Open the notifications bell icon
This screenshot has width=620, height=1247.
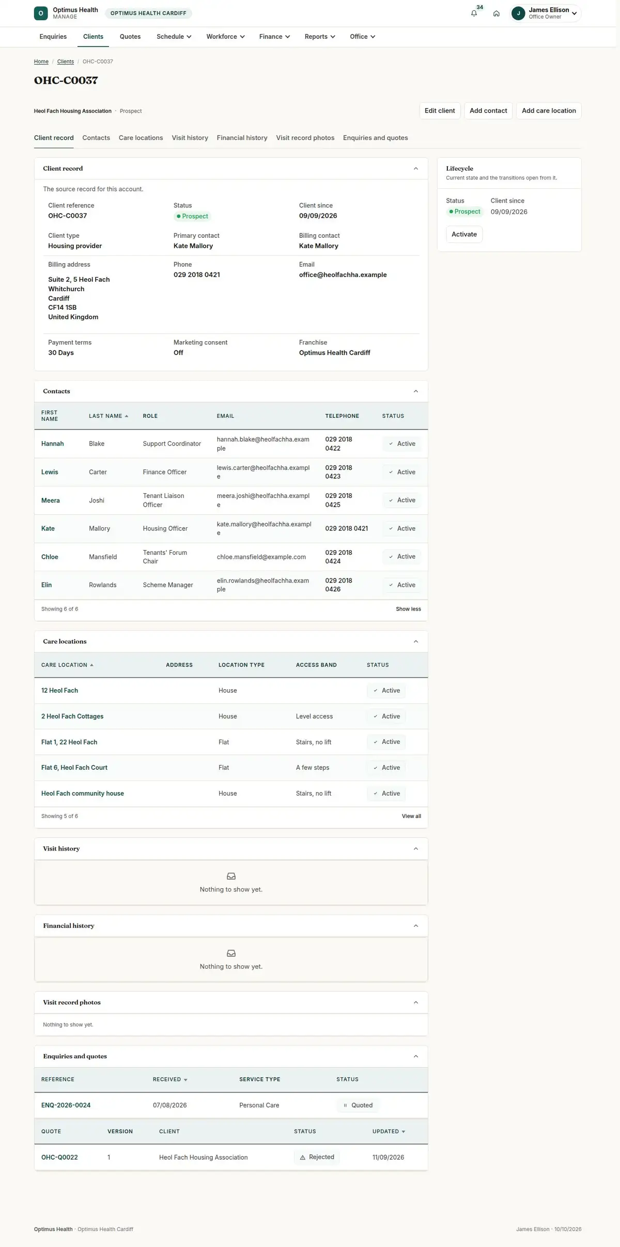[474, 13]
